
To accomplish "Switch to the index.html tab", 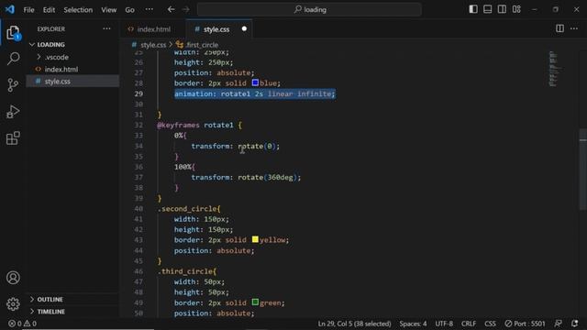I will [153, 29].
